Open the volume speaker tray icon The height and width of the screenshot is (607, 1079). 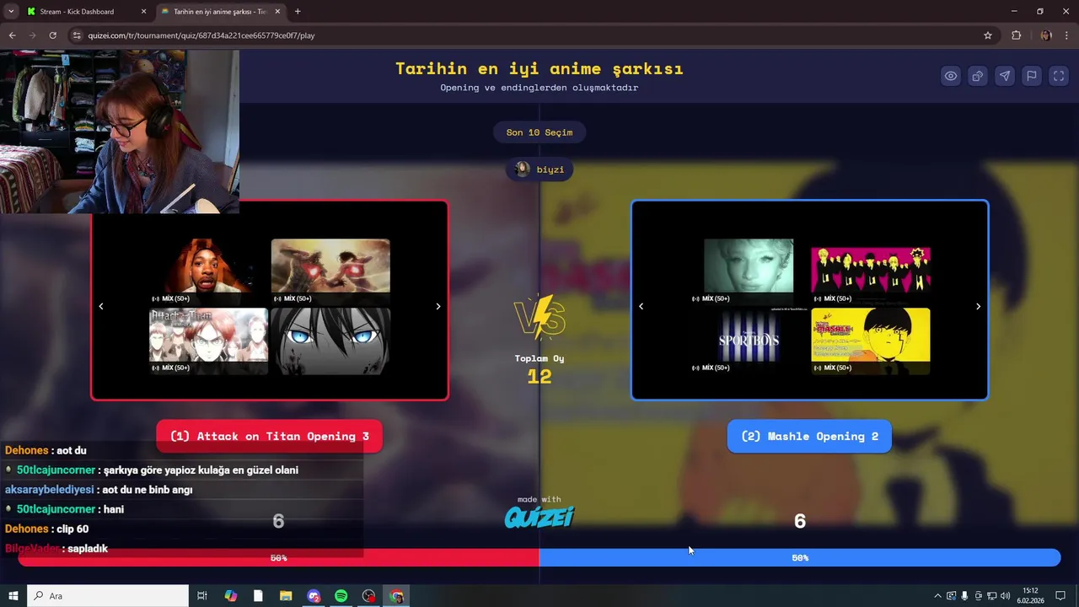tap(1005, 596)
